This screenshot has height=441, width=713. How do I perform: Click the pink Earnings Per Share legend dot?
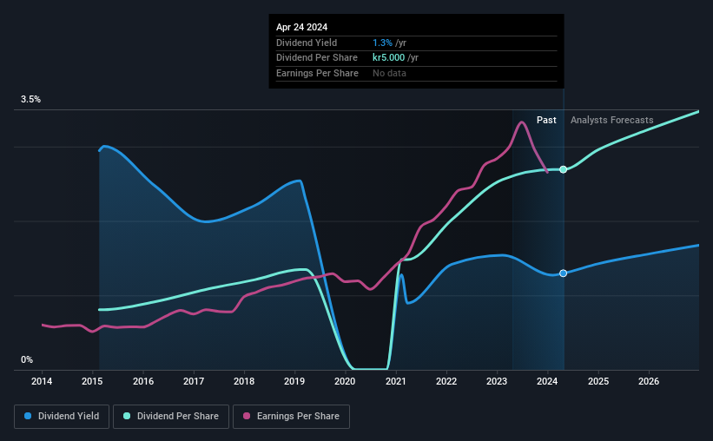pos(247,416)
